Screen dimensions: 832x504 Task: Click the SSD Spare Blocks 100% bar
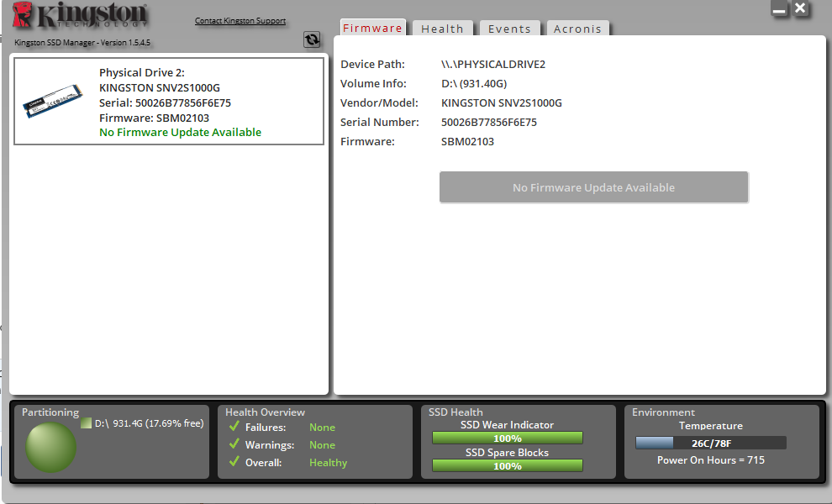point(508,466)
